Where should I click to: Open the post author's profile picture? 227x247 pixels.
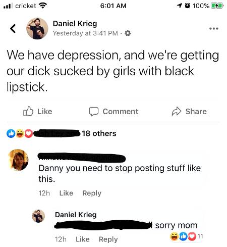37,28
